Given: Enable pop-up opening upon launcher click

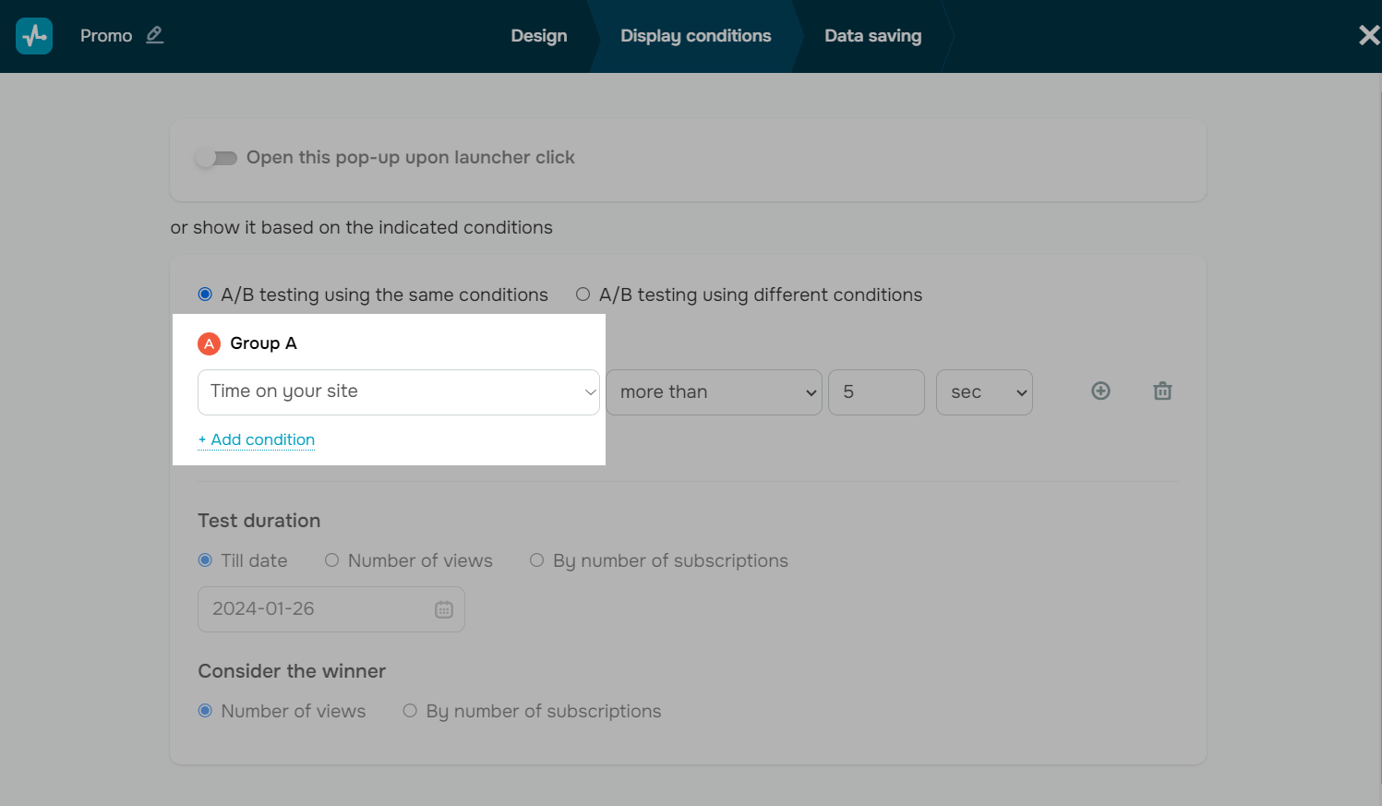Looking at the screenshot, I should [x=216, y=157].
